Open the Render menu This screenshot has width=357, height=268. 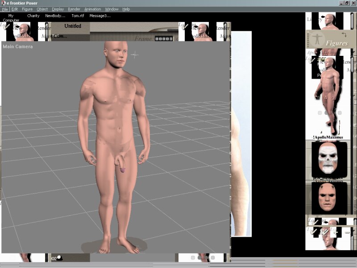coord(74,9)
